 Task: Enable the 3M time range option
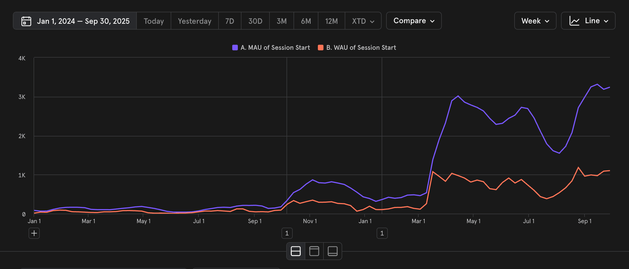point(281,21)
